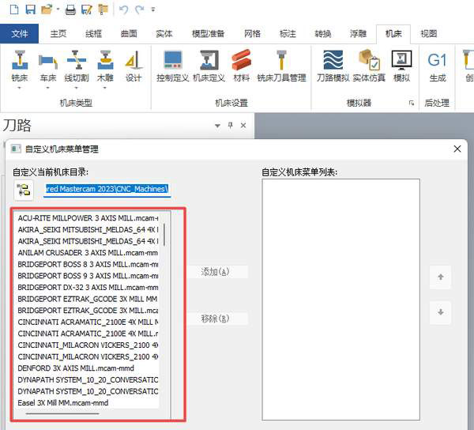Switch to the 视图 tab
Viewport: 474px width, 430px height.
[429, 33]
